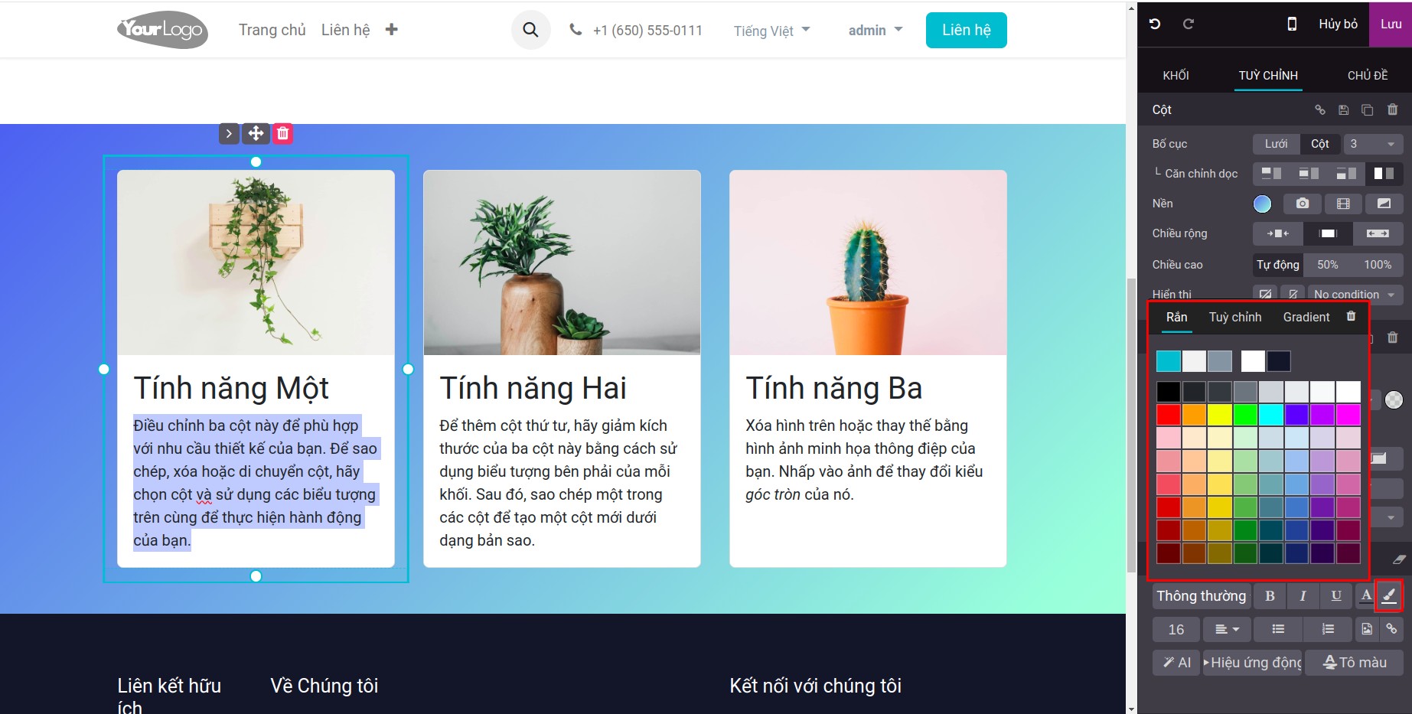Insert an image using the media icon
This screenshot has height=714, width=1412.
pos(1367,629)
